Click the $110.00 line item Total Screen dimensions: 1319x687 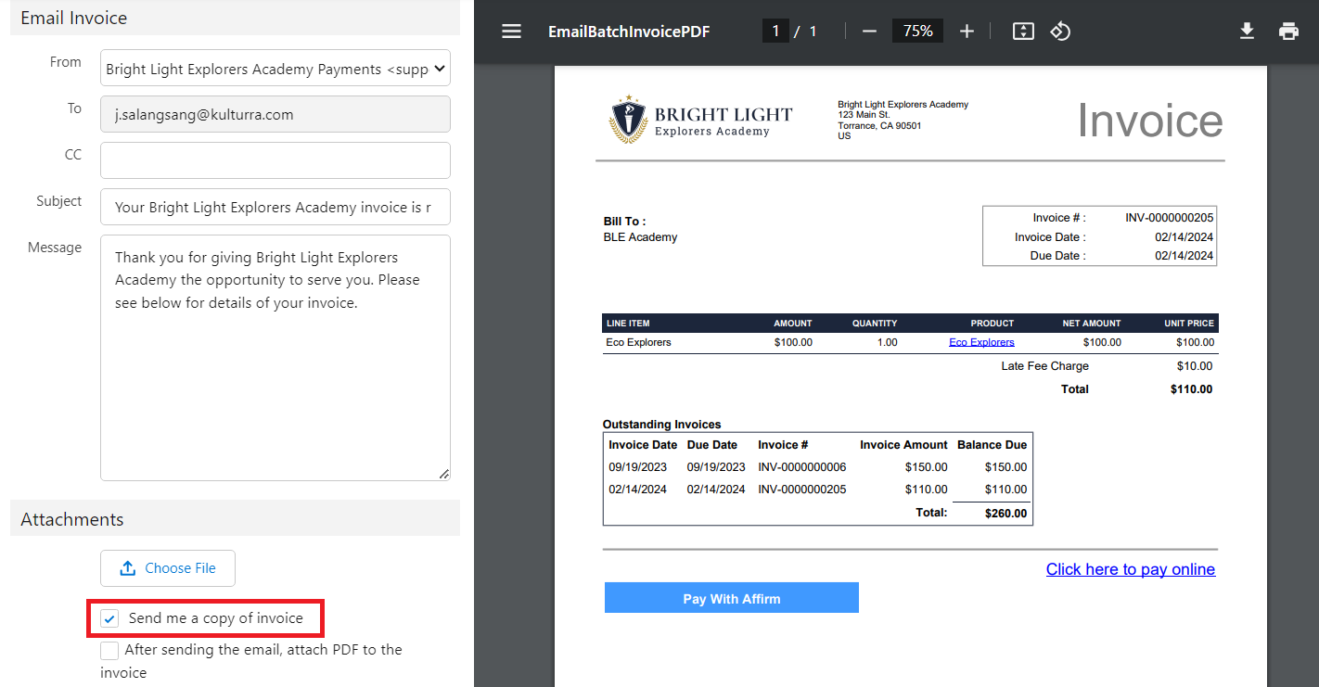click(x=1192, y=389)
